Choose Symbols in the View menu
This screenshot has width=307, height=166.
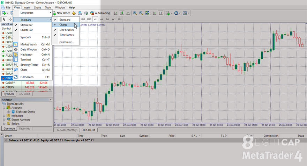[33, 37]
